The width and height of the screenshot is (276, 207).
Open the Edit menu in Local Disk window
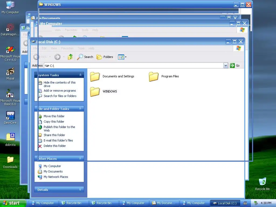click(x=44, y=48)
